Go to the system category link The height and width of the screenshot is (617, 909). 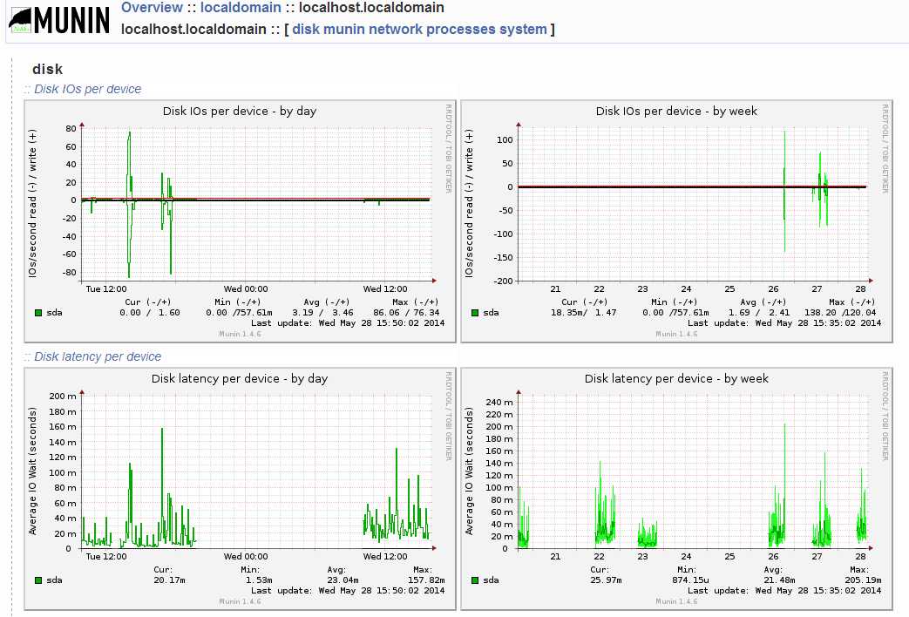[524, 29]
